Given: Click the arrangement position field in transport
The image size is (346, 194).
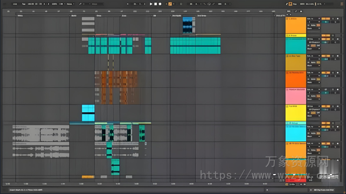Looking at the screenshot, I should (x=140, y=4).
